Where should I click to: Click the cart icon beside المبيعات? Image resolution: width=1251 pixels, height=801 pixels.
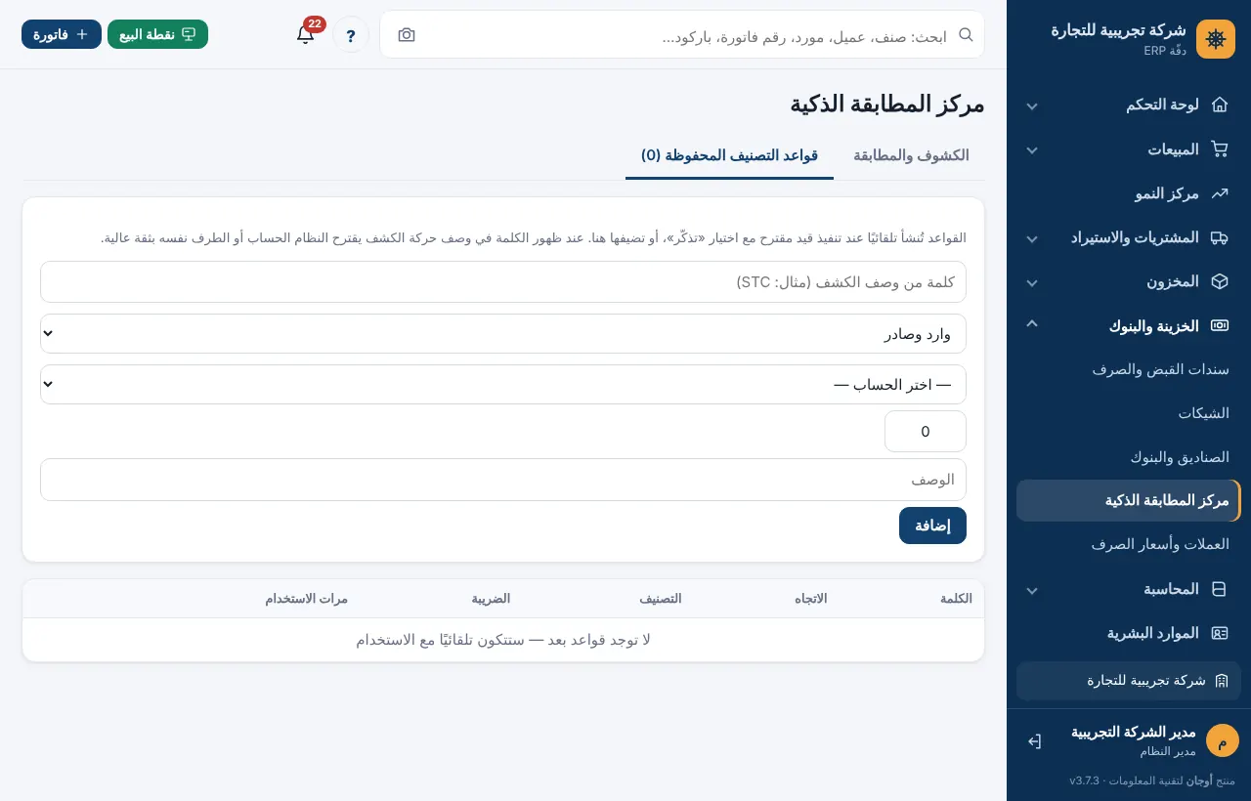pos(1219,149)
